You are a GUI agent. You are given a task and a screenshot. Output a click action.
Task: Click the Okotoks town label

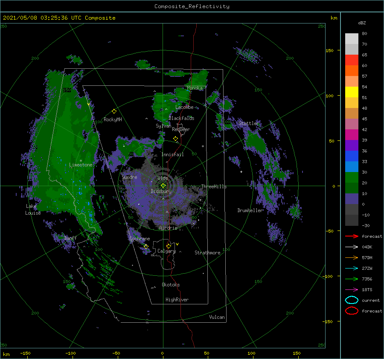tap(171, 285)
